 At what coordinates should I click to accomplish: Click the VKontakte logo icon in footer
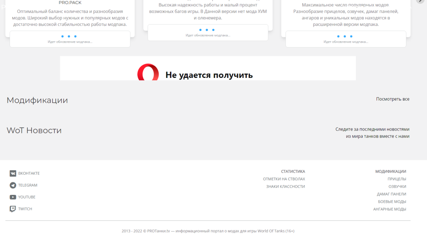click(x=13, y=174)
